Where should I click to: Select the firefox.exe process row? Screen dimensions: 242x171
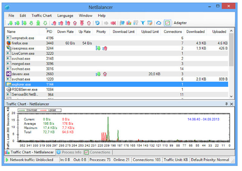click(117, 43)
